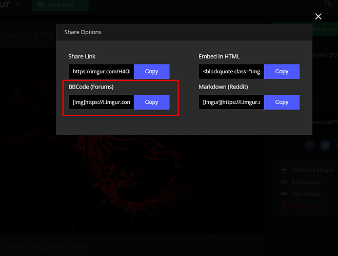Share post via Twitter icon
This screenshot has height=256, width=338.
(x=325, y=145)
